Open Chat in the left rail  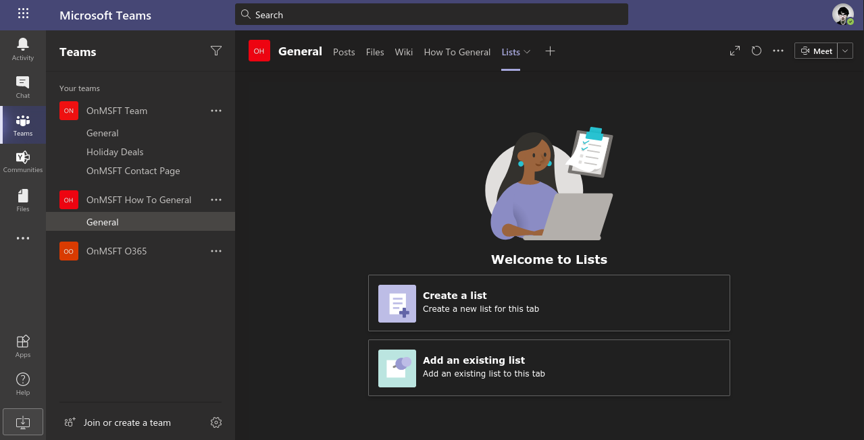[x=23, y=87]
